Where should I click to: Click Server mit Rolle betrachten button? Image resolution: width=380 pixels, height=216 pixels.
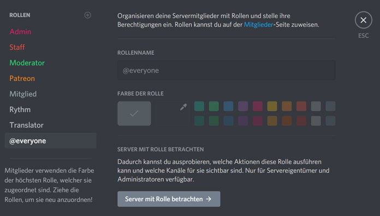(x=169, y=199)
